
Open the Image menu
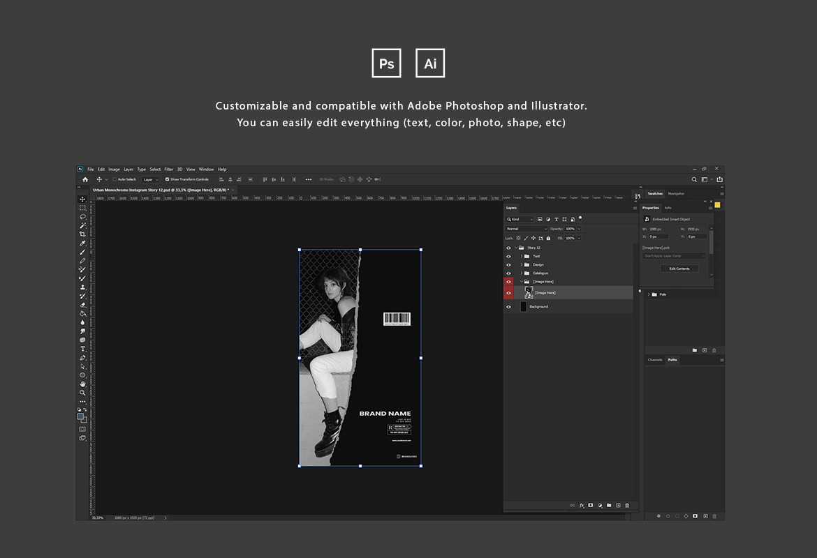pyautogui.click(x=114, y=169)
